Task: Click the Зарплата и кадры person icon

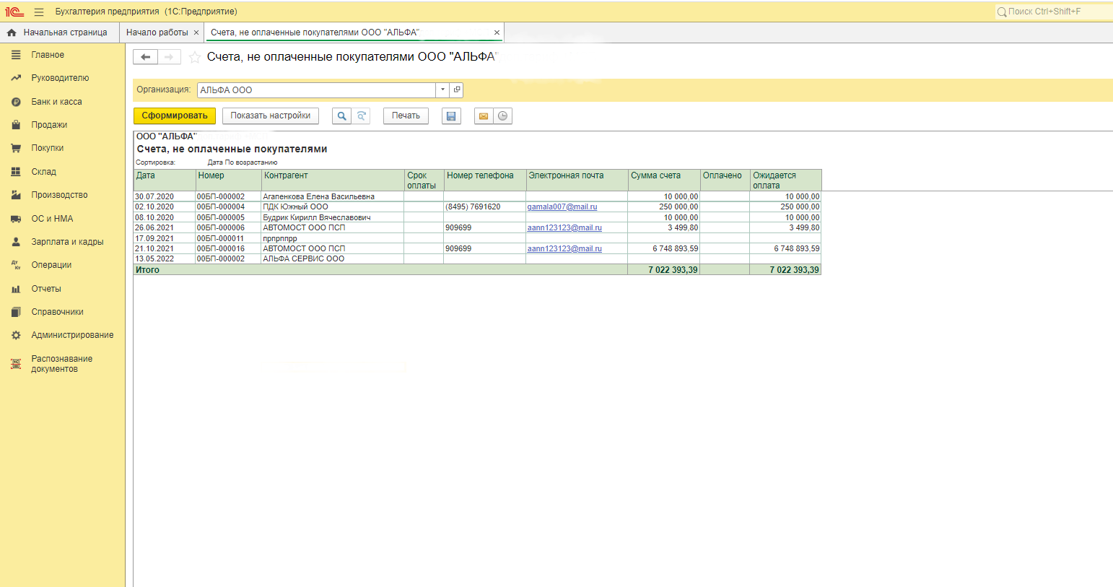Action: 16,242
